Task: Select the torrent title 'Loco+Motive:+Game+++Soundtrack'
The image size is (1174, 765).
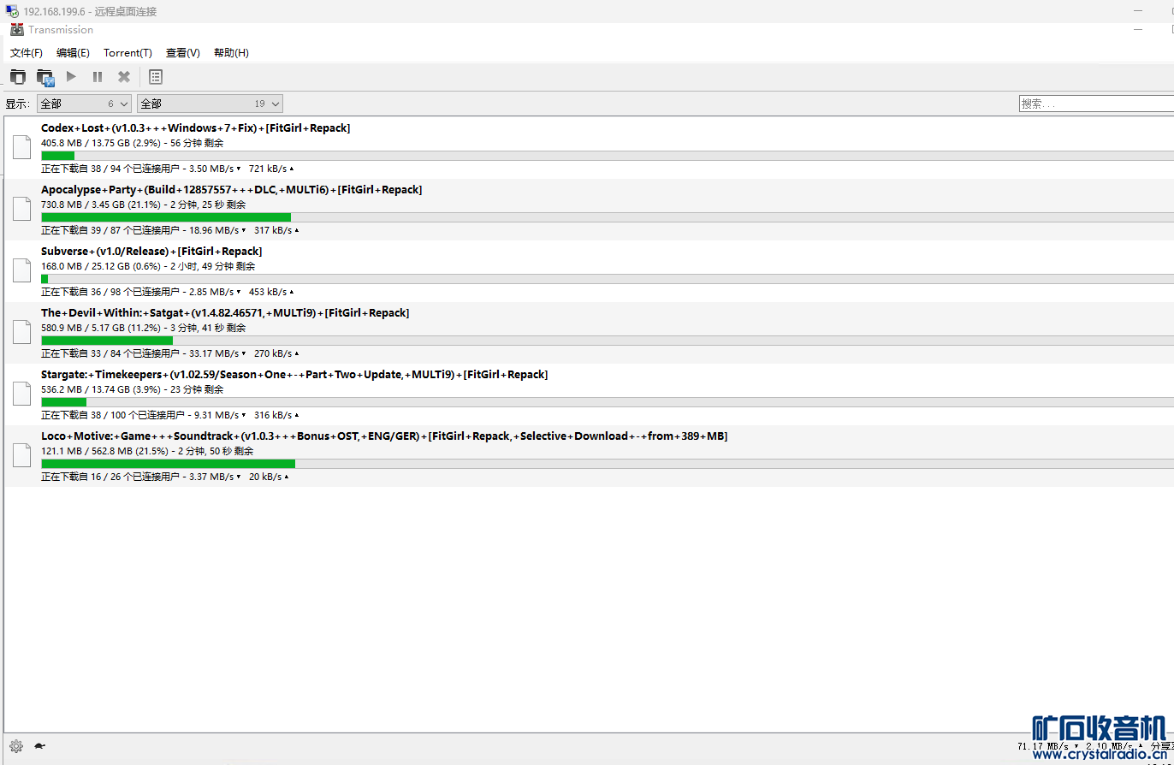Action: [x=137, y=436]
